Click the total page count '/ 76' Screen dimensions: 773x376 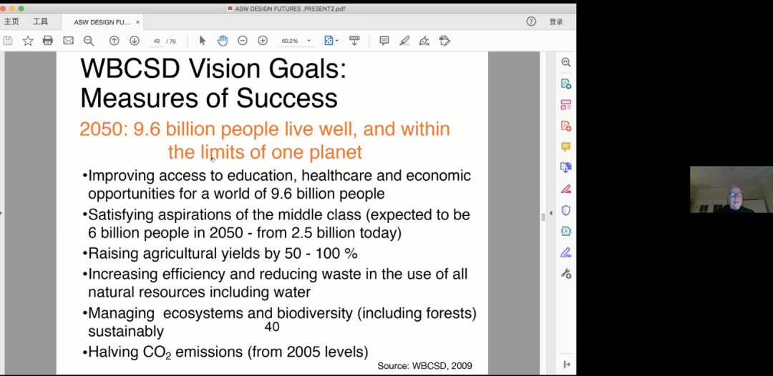[171, 41]
